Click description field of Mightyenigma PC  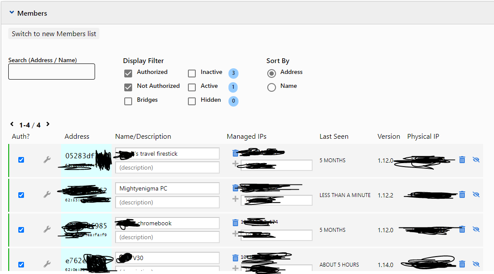167,202
